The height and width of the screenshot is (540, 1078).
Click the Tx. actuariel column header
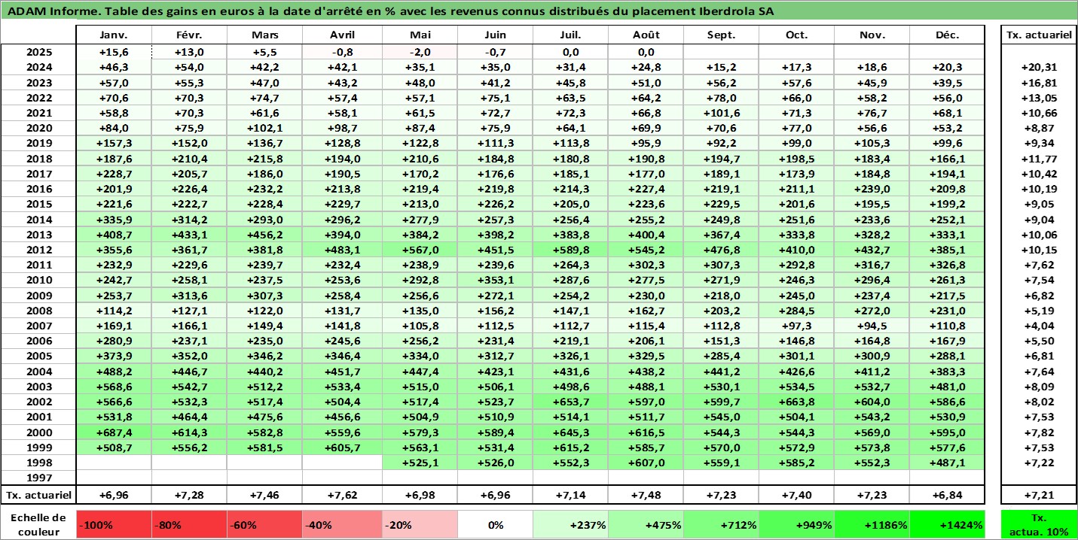click(x=1038, y=35)
